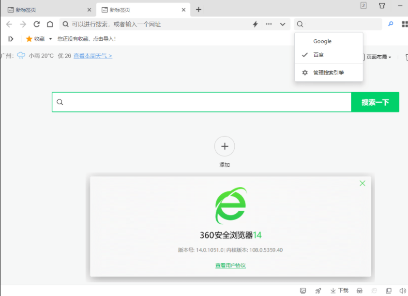408x296 pixels.
Task: Open 管理搜索引擎 menu entry
Action: click(328, 73)
